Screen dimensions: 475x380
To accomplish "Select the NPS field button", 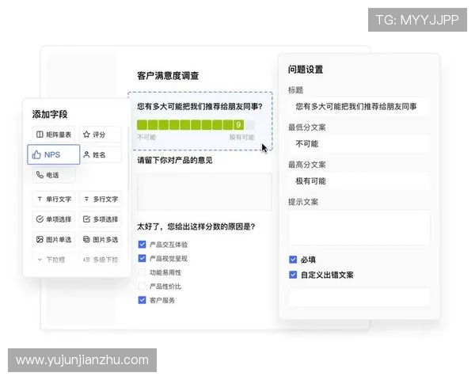I will pyautogui.click(x=54, y=154).
